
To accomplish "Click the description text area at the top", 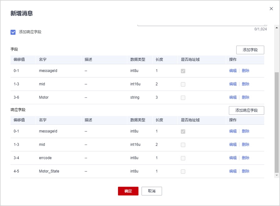I will pos(202,24).
